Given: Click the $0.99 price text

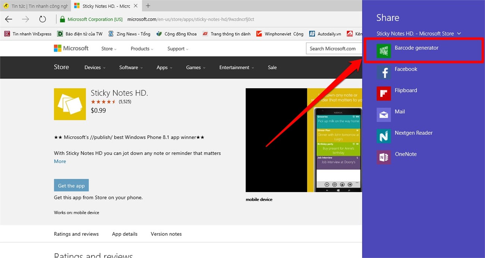Looking at the screenshot, I should [98, 111].
